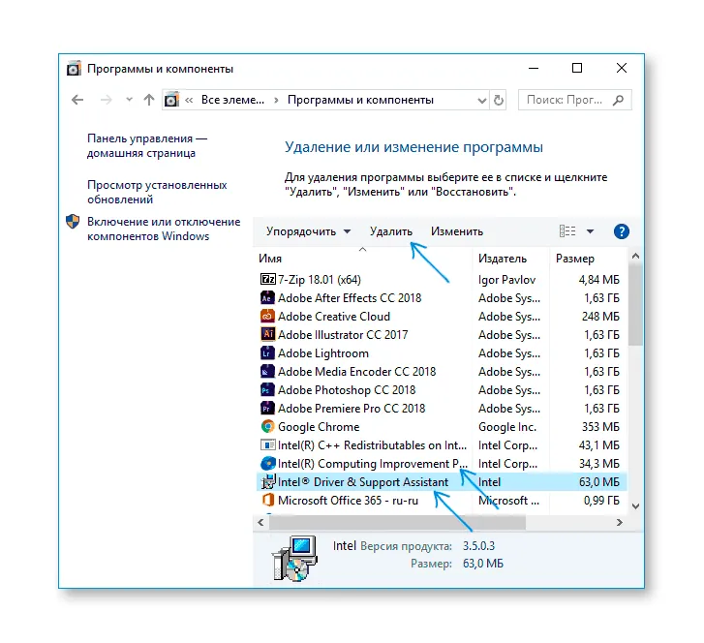Expand the view options dropdown arrow
The image size is (704, 643).
pyautogui.click(x=590, y=231)
